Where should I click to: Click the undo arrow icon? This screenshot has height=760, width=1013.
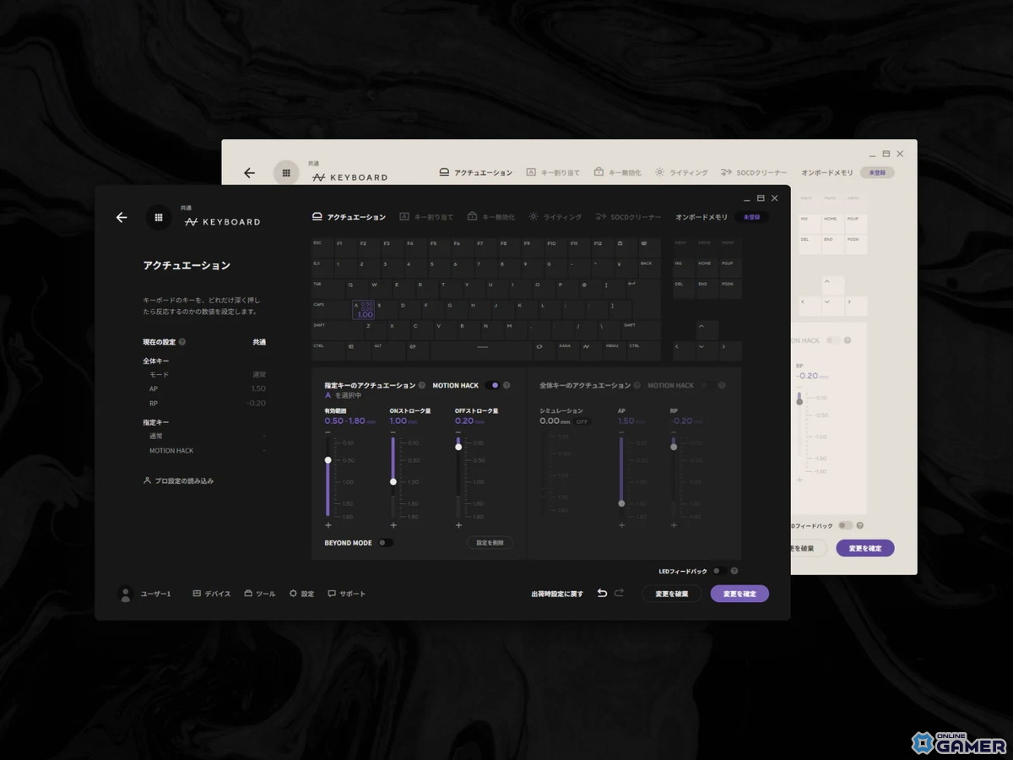tap(602, 594)
